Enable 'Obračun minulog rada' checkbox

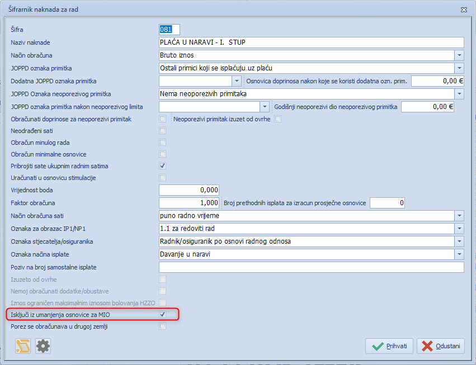163,143
